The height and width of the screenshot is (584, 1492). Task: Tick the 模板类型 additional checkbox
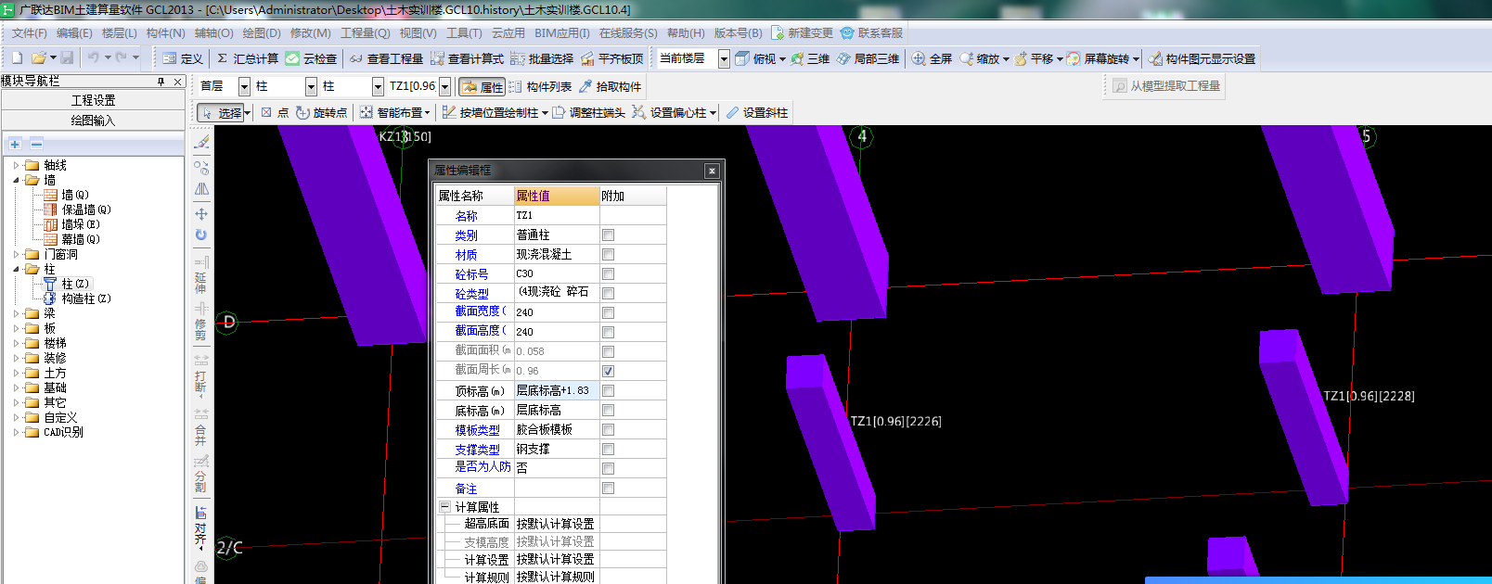point(608,430)
